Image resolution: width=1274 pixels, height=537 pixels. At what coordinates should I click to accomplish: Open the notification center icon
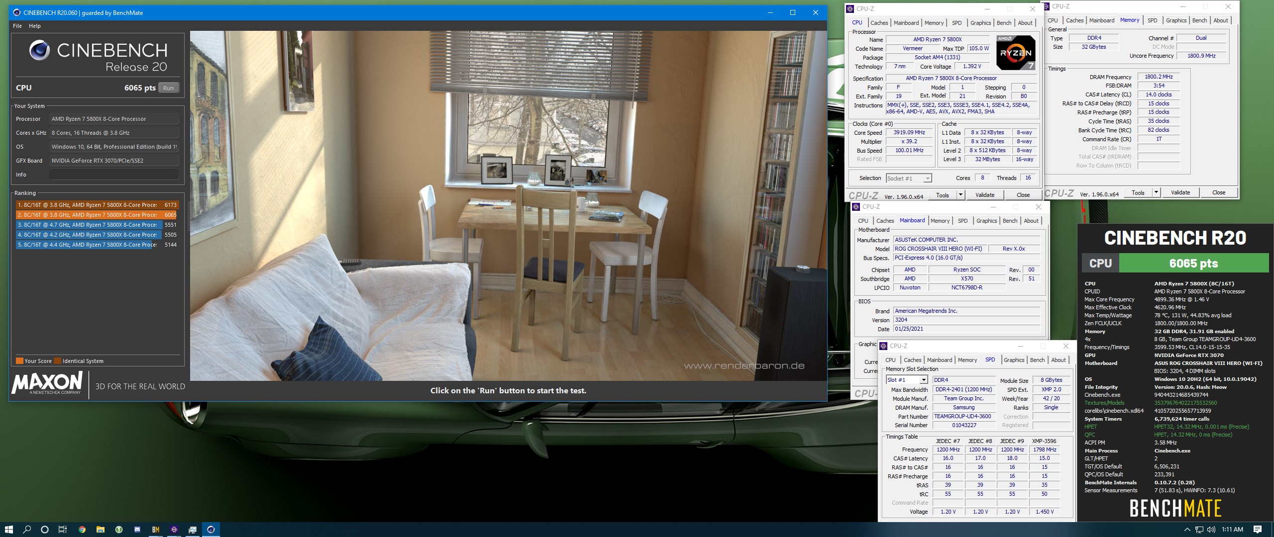[x=1258, y=530]
